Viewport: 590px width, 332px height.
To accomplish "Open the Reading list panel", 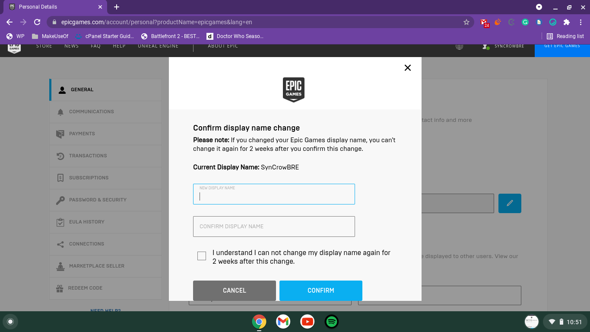I will tap(565, 36).
